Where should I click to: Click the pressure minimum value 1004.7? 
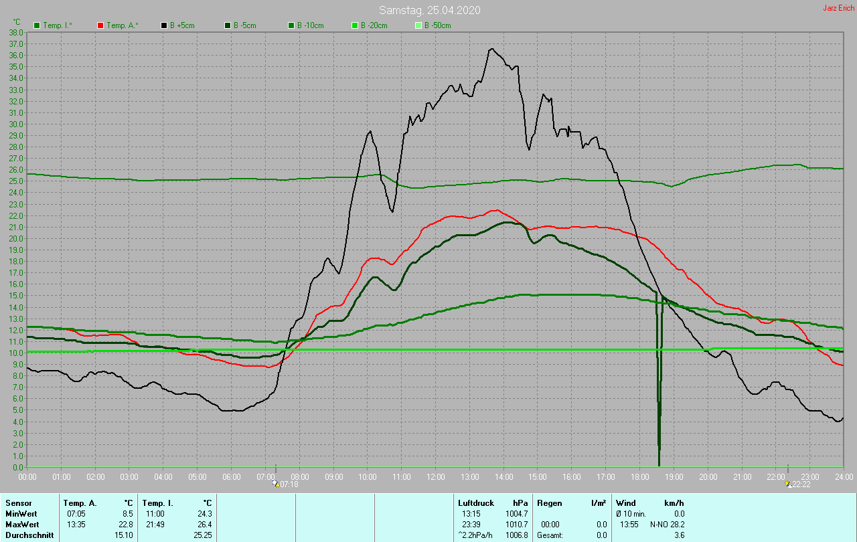point(517,513)
